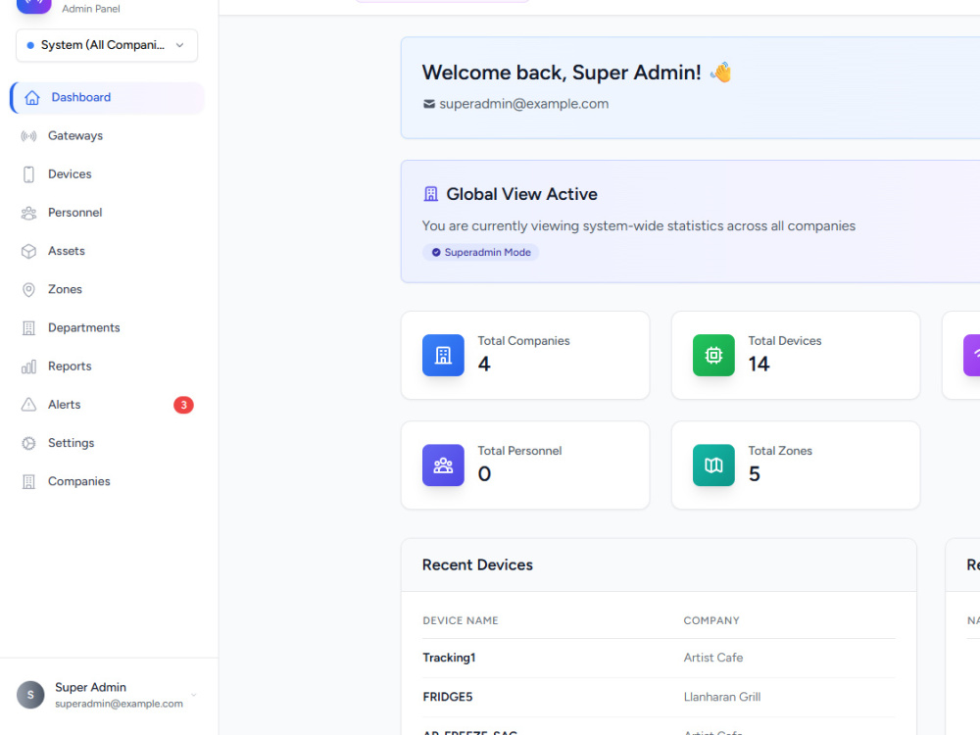Open the Personnel section
The width and height of the screenshot is (980, 735).
click(x=108, y=213)
